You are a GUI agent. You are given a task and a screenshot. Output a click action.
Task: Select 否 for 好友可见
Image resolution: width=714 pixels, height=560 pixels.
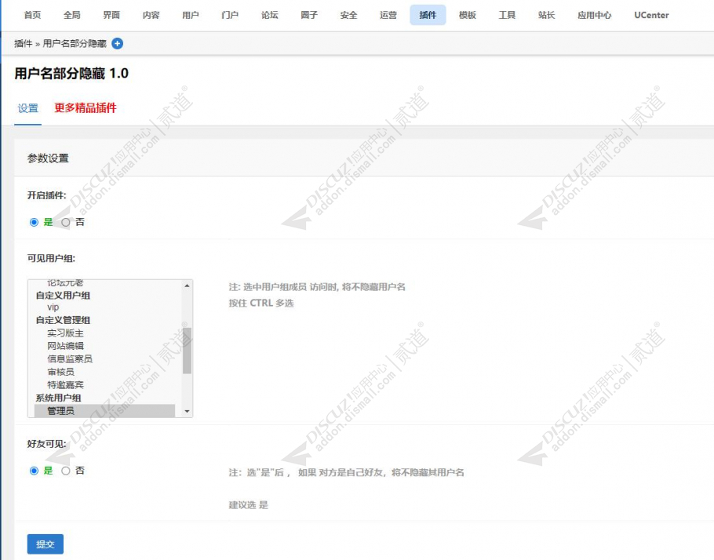pos(66,471)
